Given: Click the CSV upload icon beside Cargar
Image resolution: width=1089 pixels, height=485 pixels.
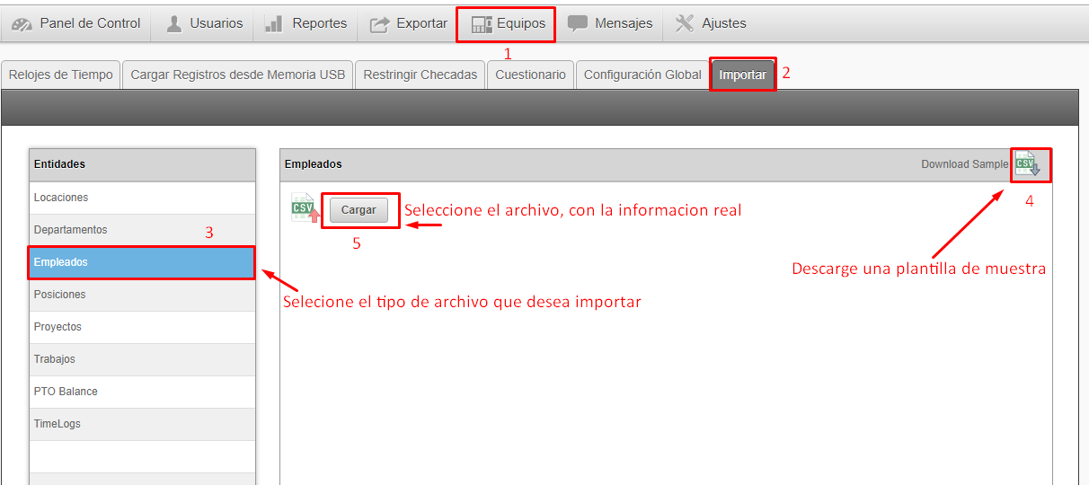Looking at the screenshot, I should click(x=305, y=207).
